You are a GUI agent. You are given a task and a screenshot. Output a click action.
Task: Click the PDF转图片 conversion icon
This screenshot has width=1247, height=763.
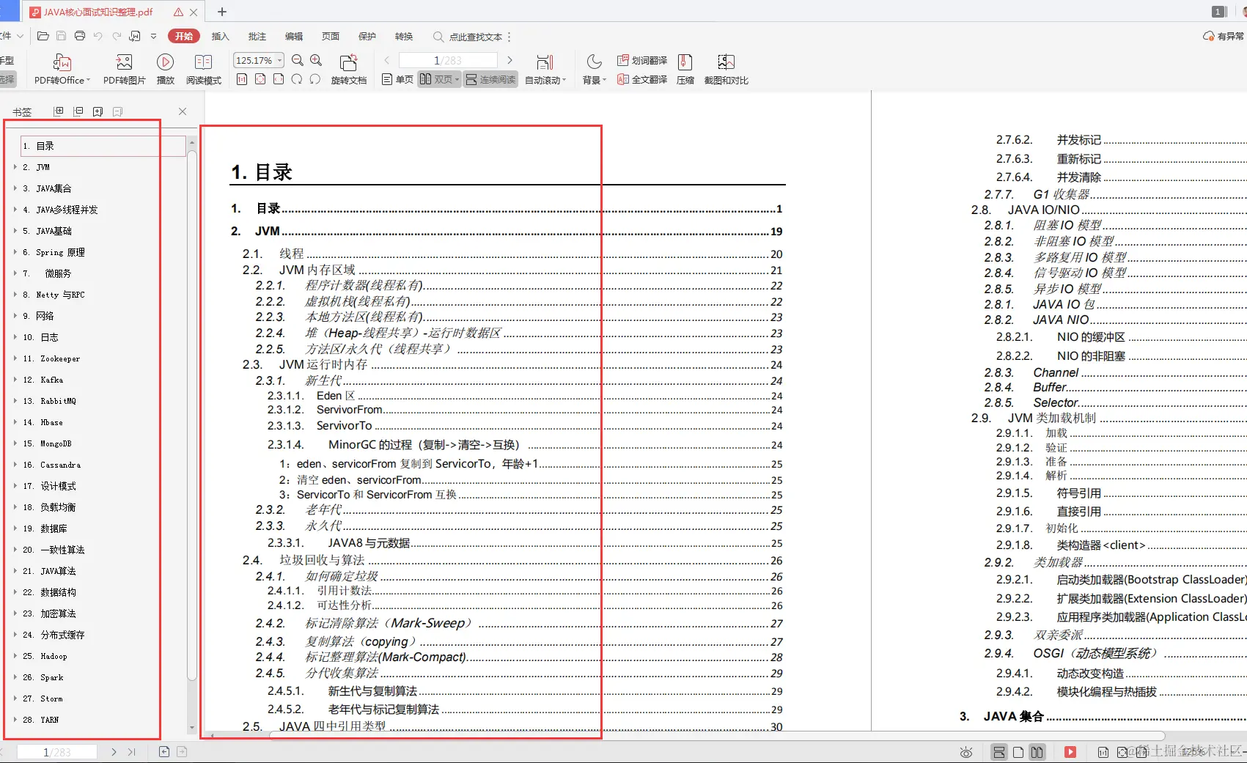point(122,68)
